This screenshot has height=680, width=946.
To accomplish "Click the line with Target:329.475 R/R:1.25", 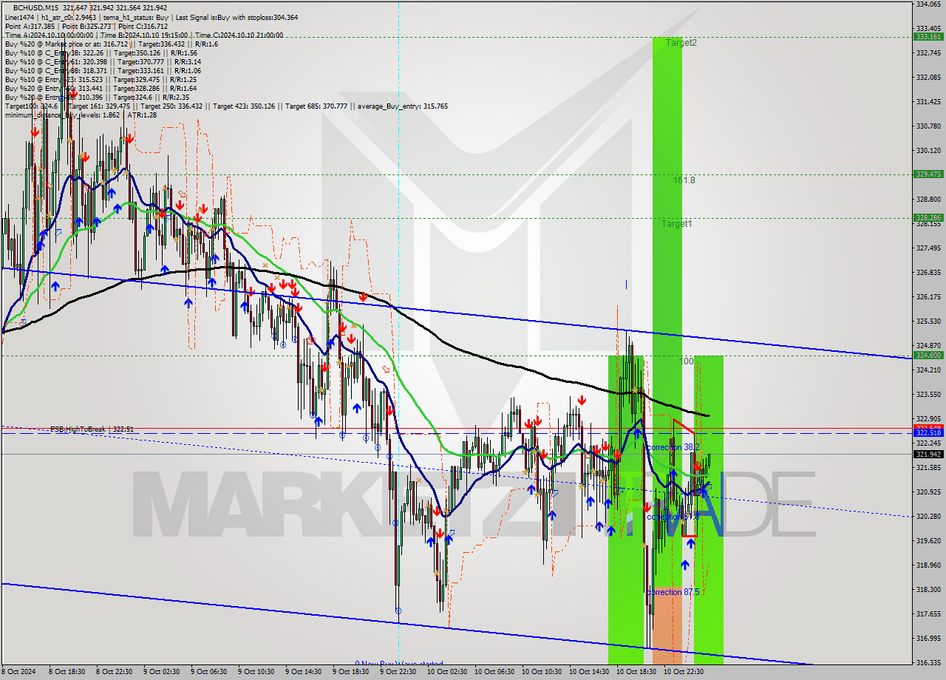I will pyautogui.click(x=101, y=79).
